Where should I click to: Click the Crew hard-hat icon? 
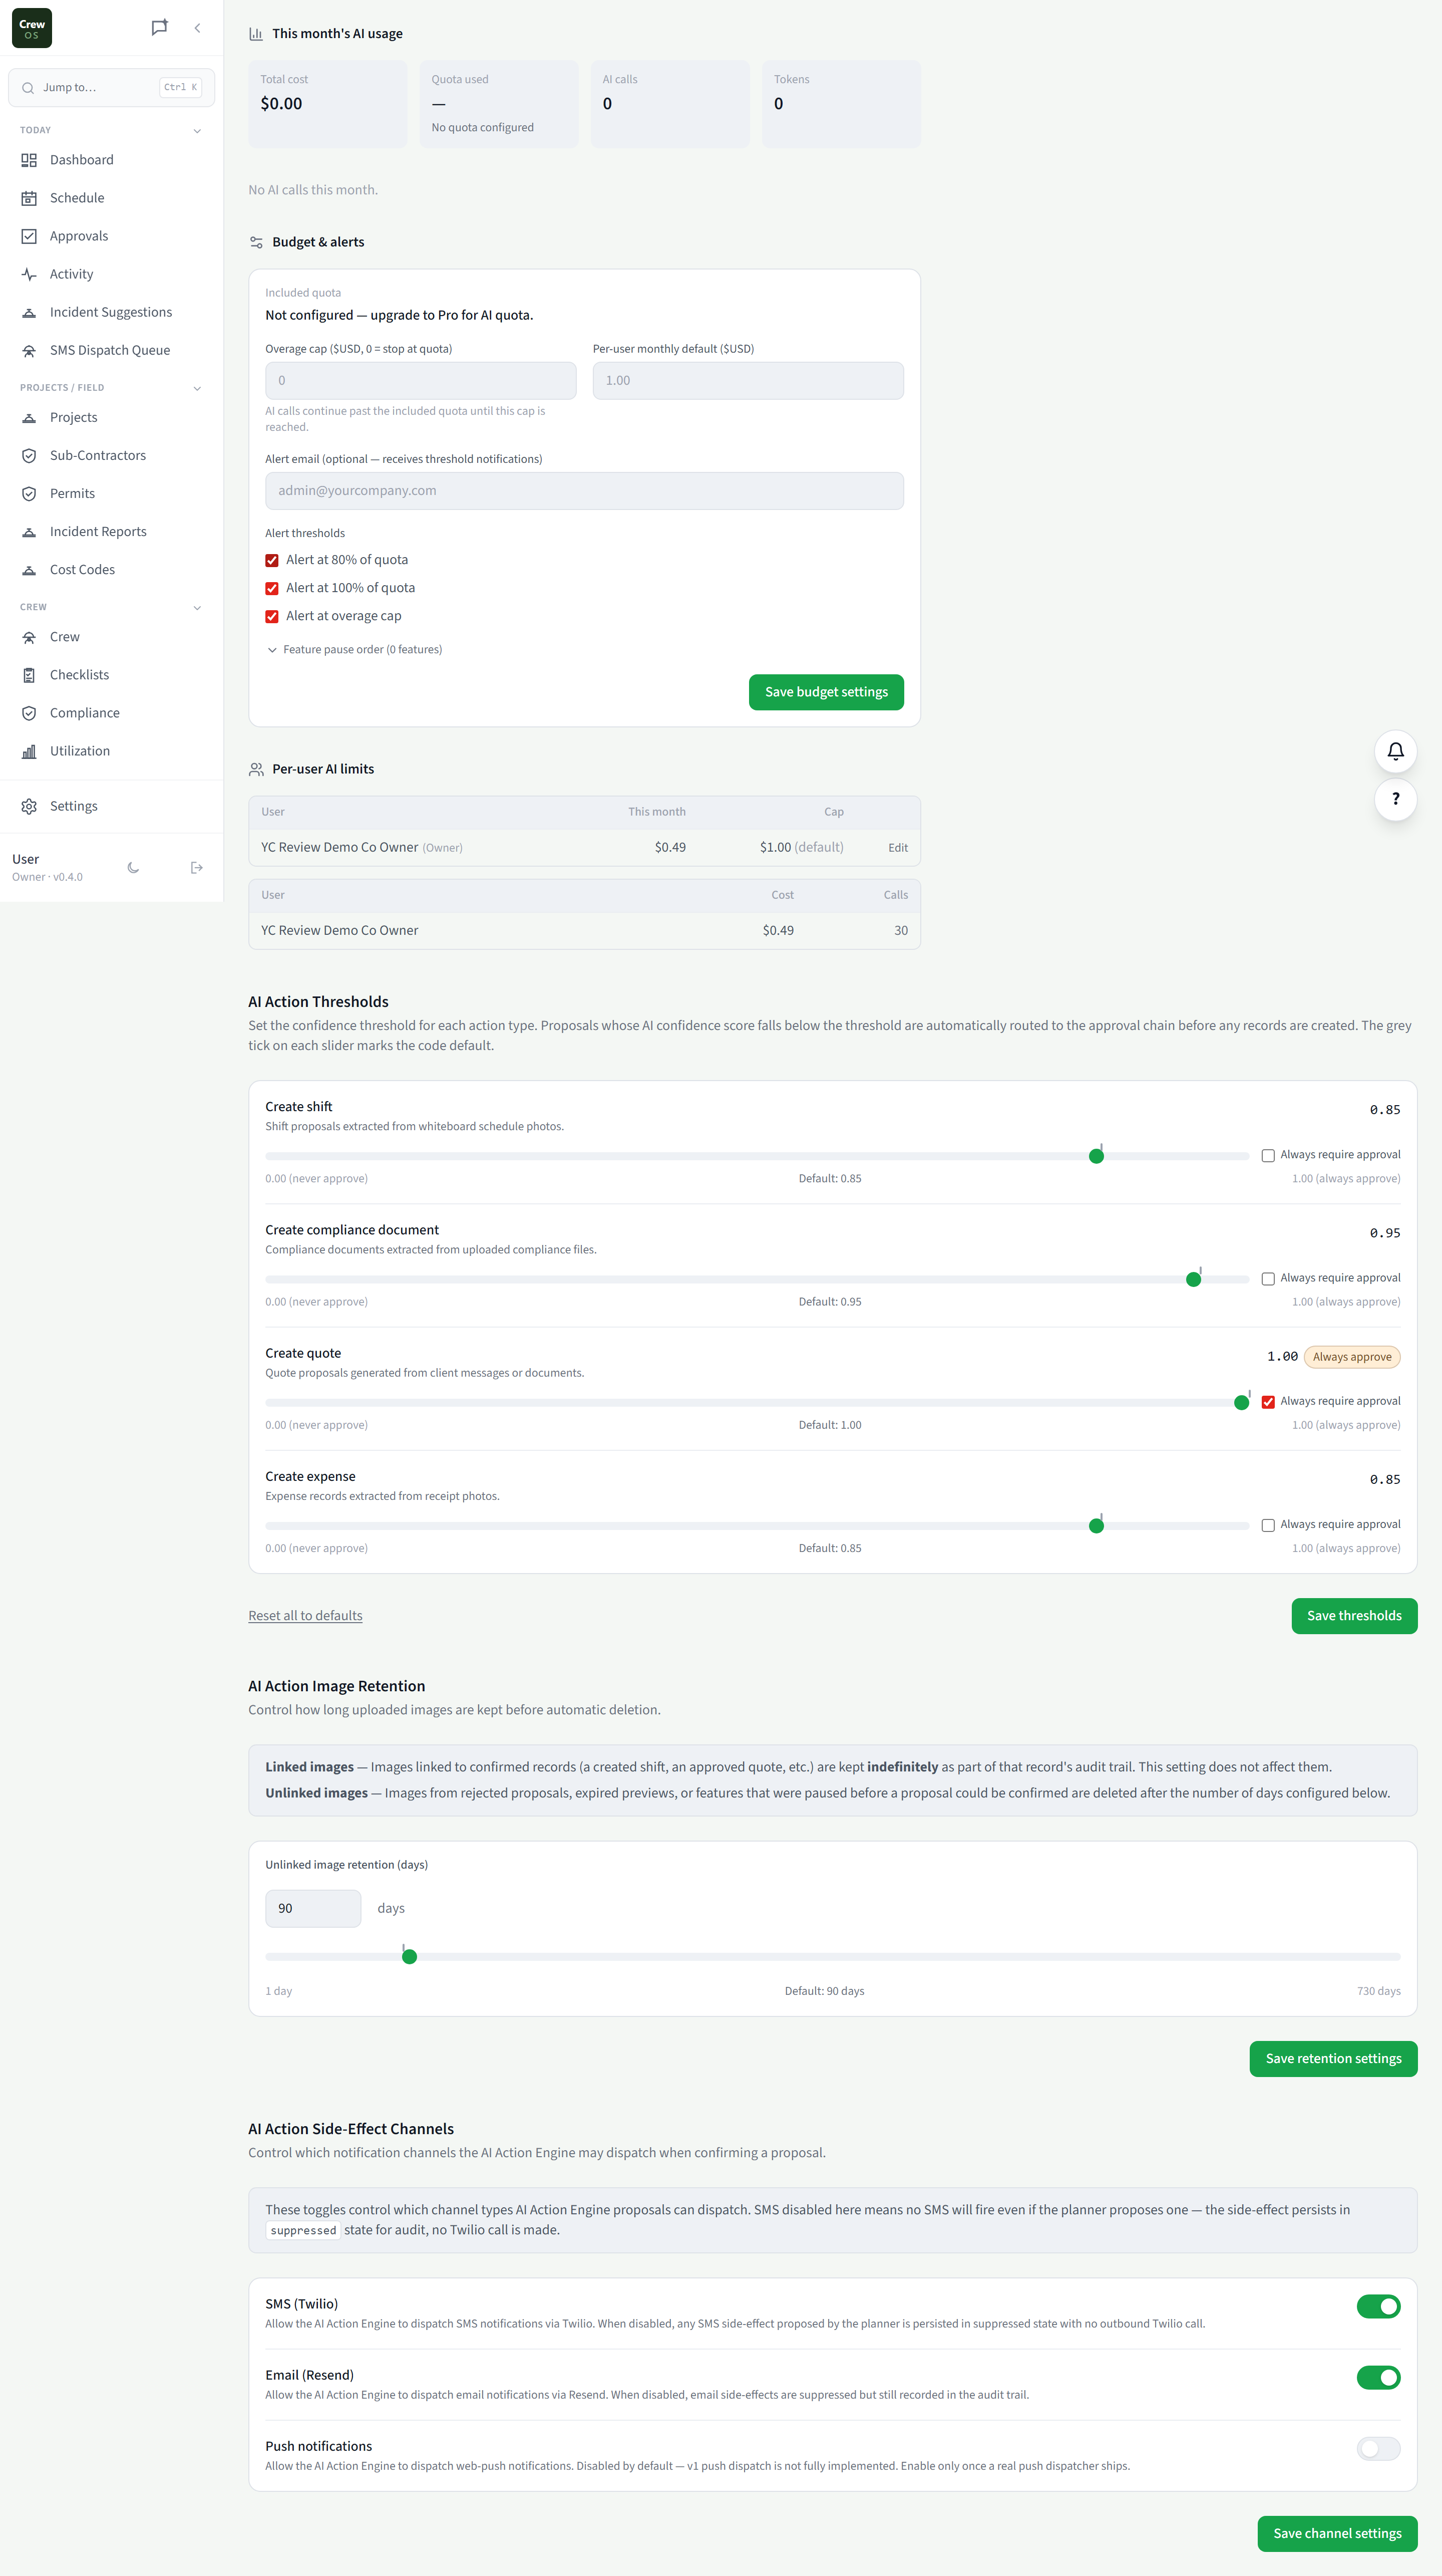point(29,637)
